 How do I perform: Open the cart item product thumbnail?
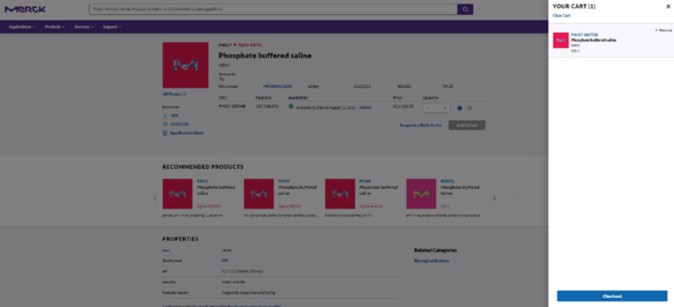[x=560, y=40]
